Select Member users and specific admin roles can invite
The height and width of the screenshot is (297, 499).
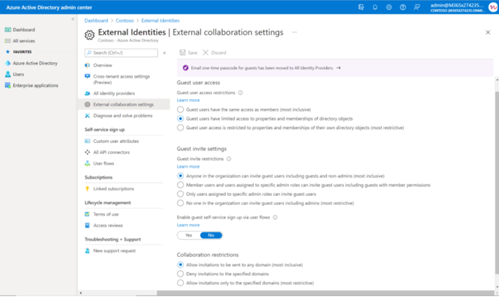pyautogui.click(x=180, y=185)
